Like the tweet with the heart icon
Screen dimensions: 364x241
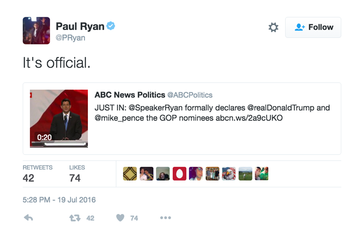(x=120, y=218)
